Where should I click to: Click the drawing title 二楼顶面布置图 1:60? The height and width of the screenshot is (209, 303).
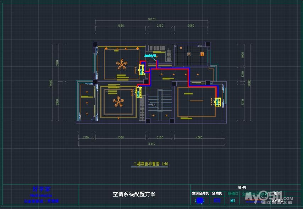pos(150,164)
